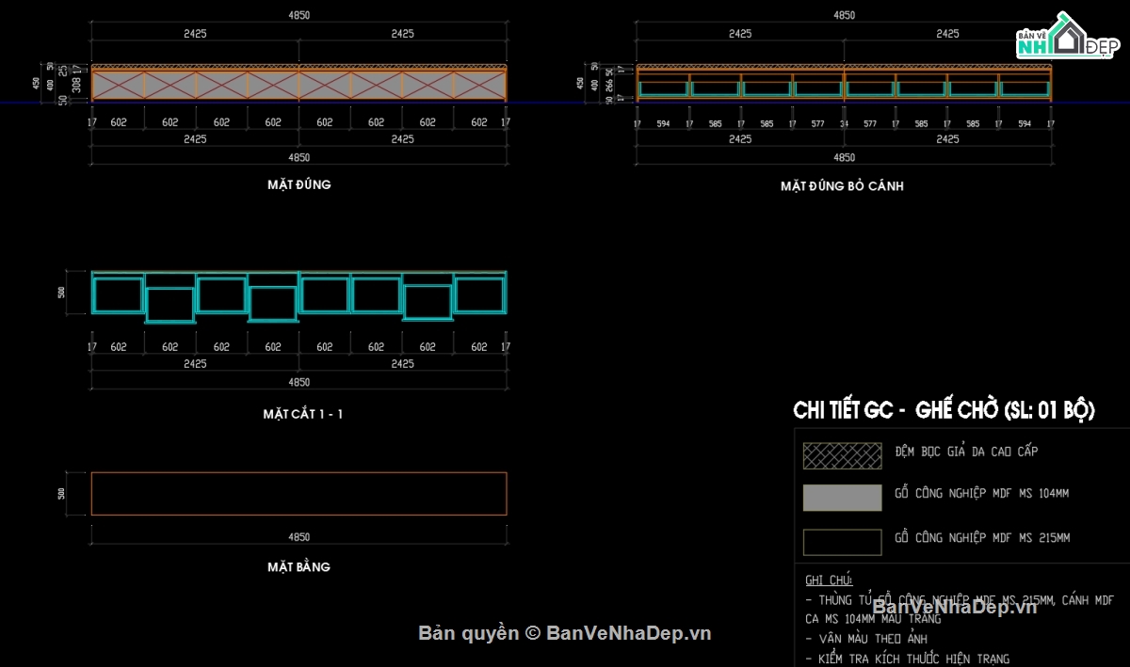Select the ĐỆM BỌC GIẢ DA CAO CẤP text

[x=965, y=452]
